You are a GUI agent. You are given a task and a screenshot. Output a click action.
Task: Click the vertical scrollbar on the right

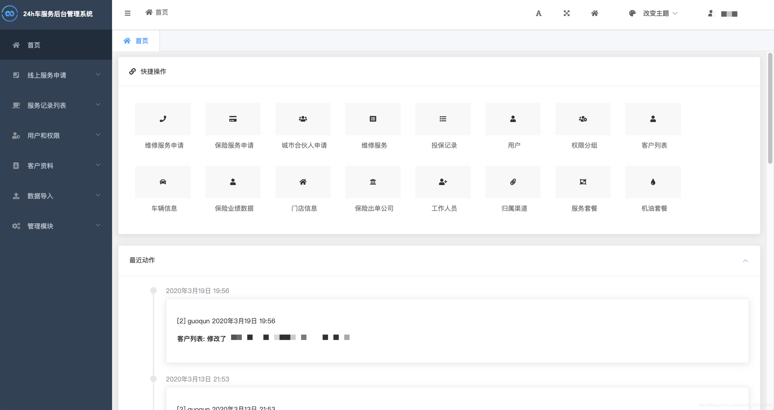pos(770,108)
